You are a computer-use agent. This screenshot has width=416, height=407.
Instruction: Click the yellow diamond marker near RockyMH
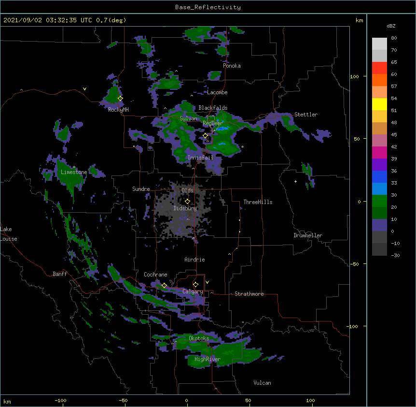(x=120, y=99)
